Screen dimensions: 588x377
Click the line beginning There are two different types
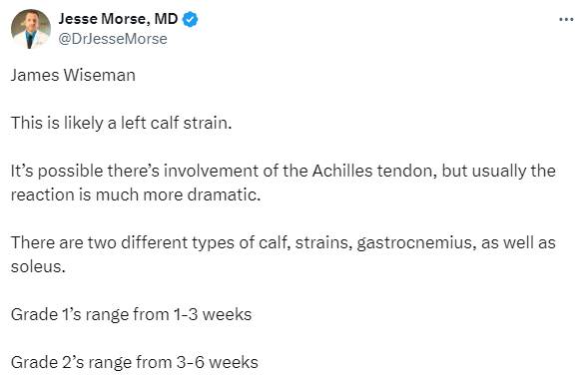[x=284, y=242]
